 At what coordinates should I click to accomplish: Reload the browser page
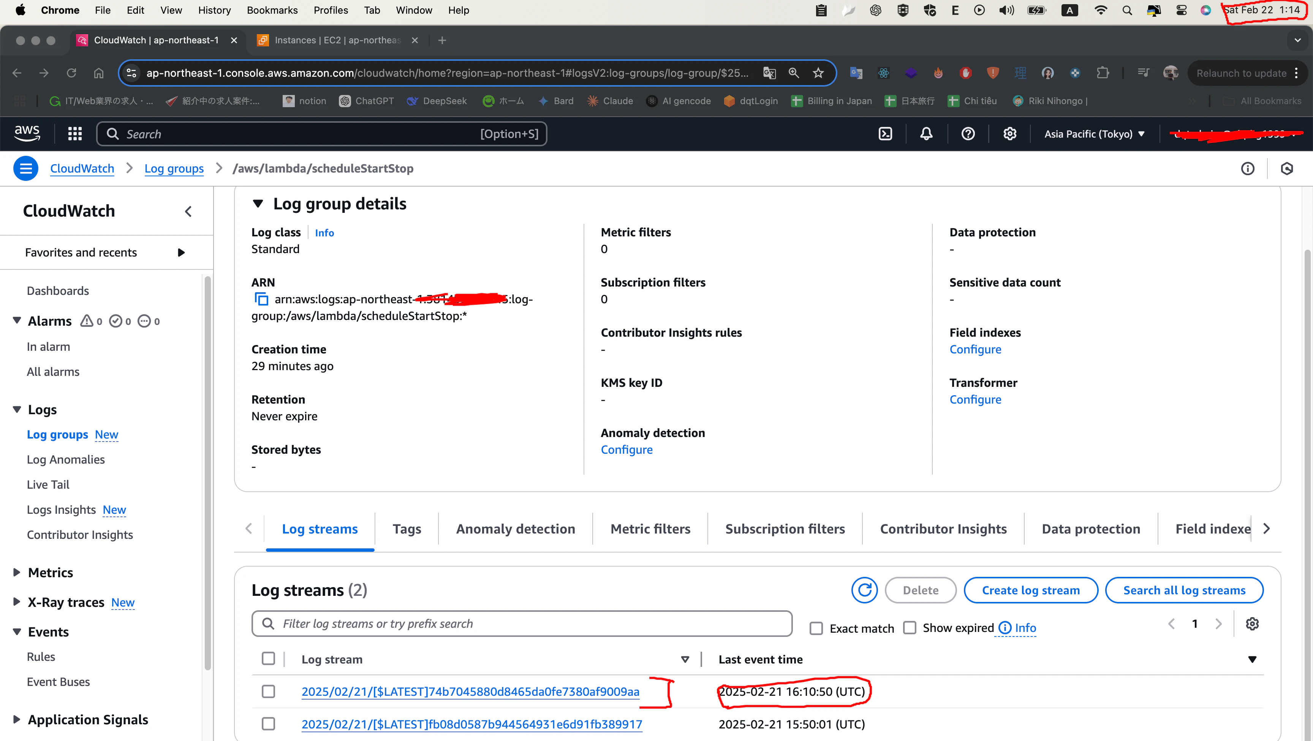[71, 73]
